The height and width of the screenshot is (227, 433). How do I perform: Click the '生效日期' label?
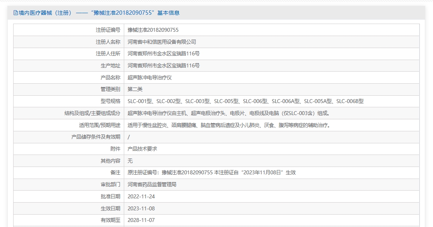[110, 208]
